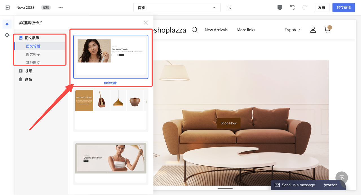Screen dimensions: 361x195
Task: Expand the English language dropdown
Action: click(293, 30)
